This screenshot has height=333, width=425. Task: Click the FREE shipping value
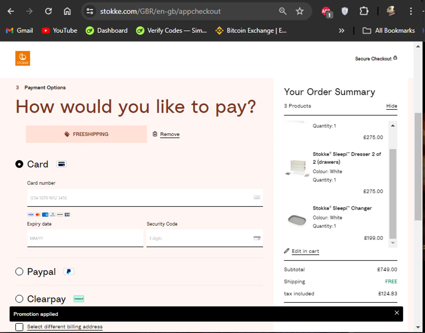pyautogui.click(x=391, y=282)
